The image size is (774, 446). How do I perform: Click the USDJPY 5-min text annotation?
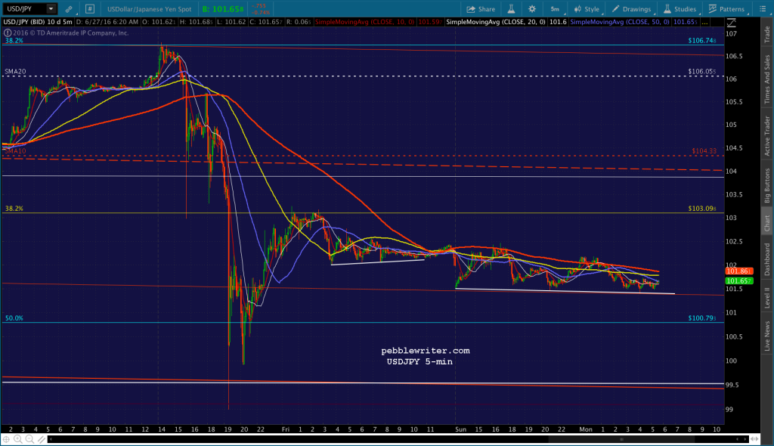[x=420, y=361]
